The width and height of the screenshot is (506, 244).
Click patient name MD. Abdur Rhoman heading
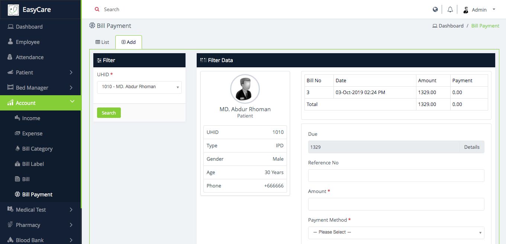[x=245, y=109]
